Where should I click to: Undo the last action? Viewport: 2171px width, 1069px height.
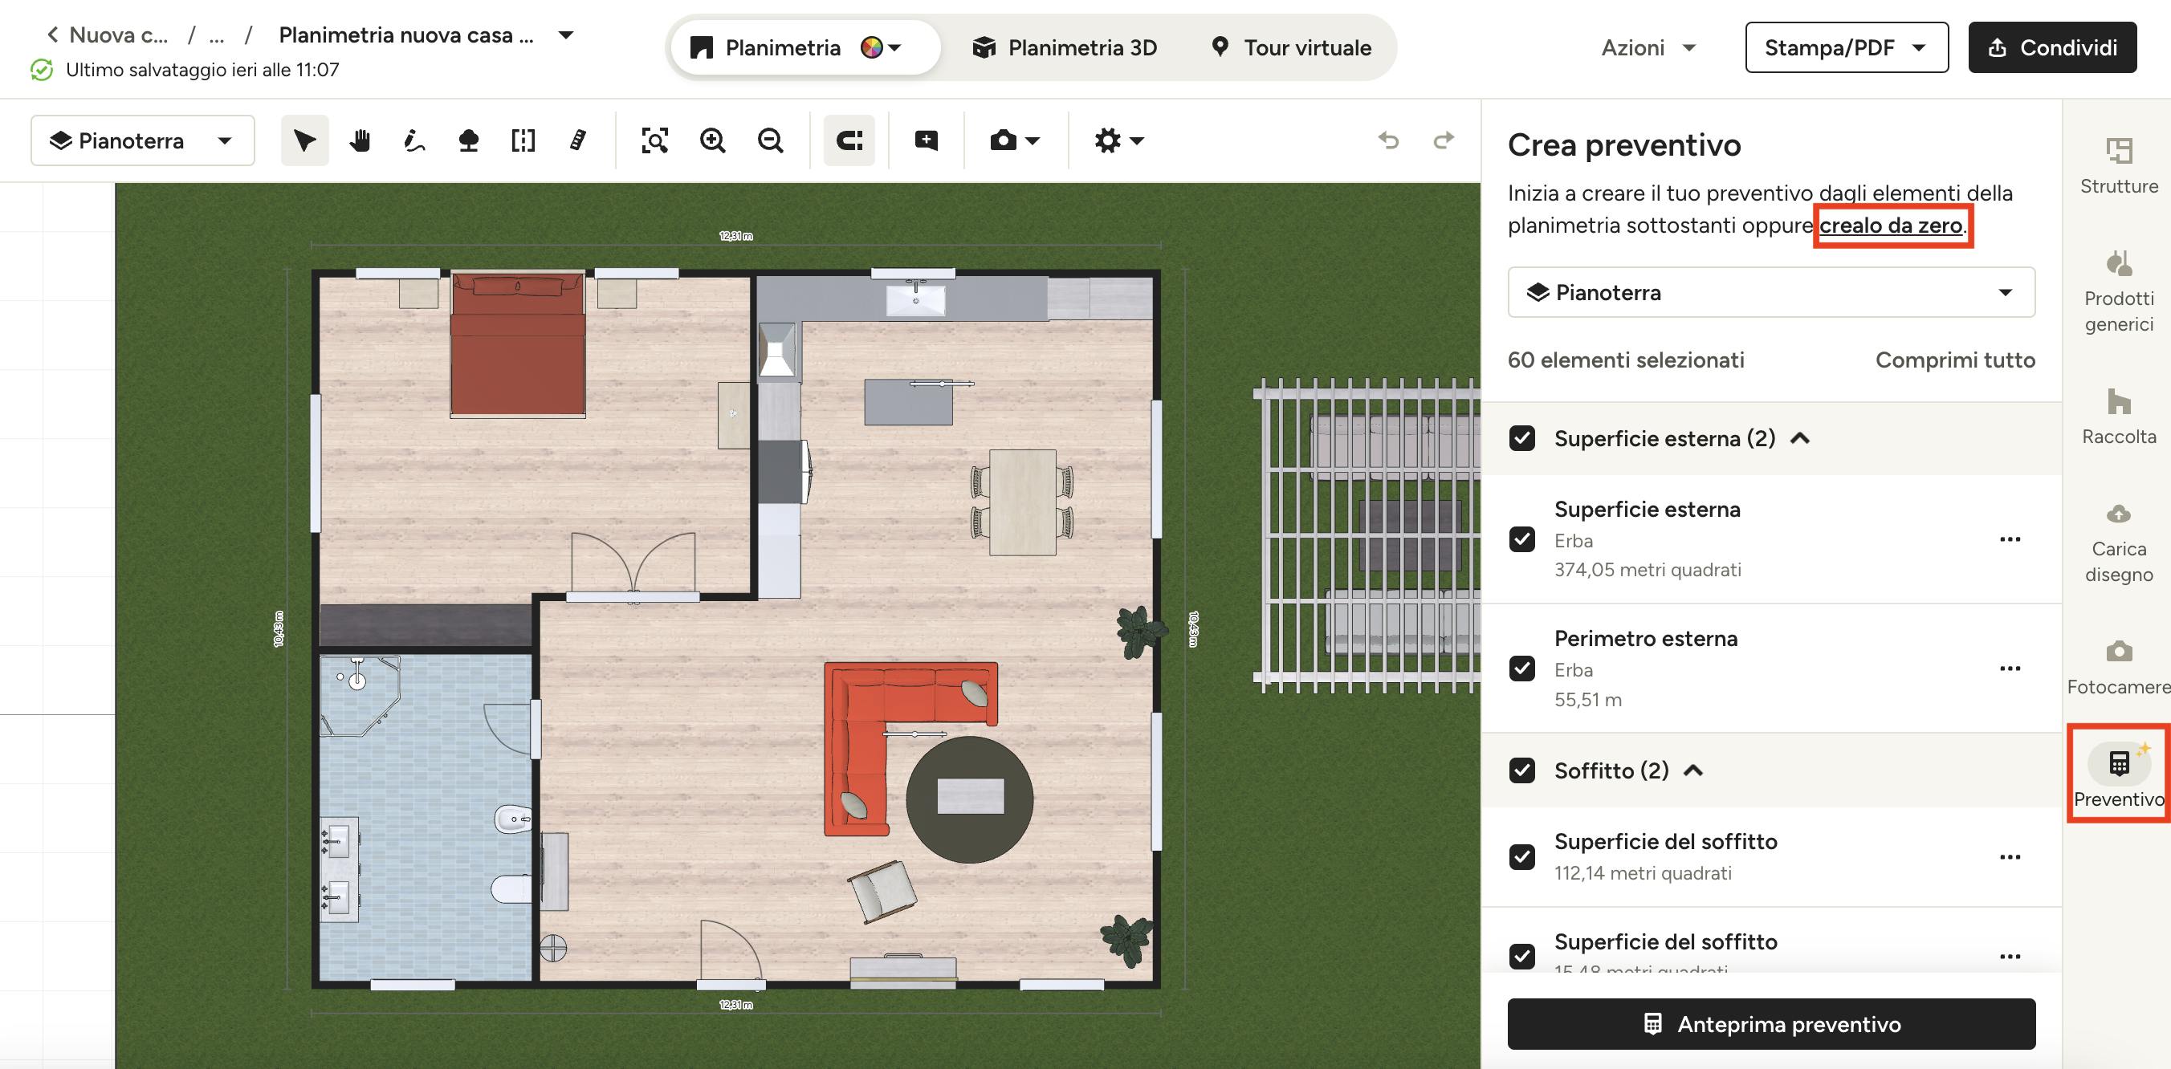1388,140
